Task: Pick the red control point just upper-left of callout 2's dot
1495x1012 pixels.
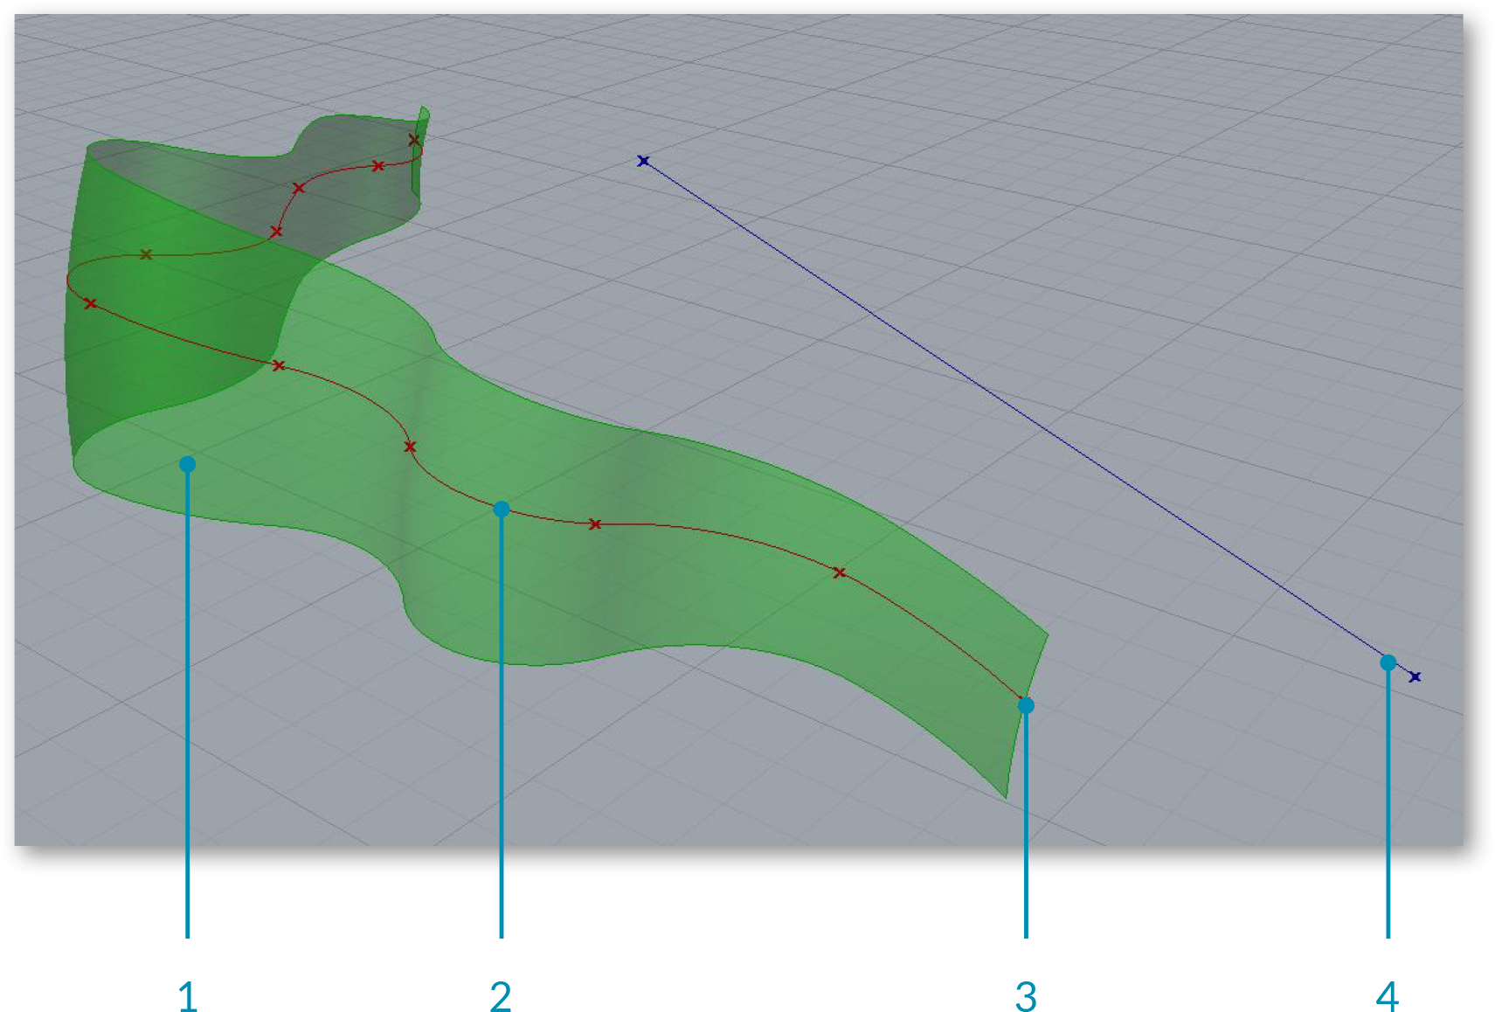Action: click(x=410, y=447)
